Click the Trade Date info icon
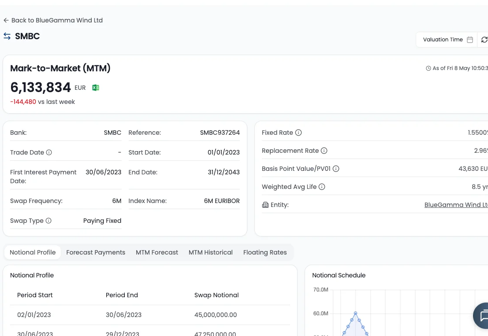 [49, 152]
